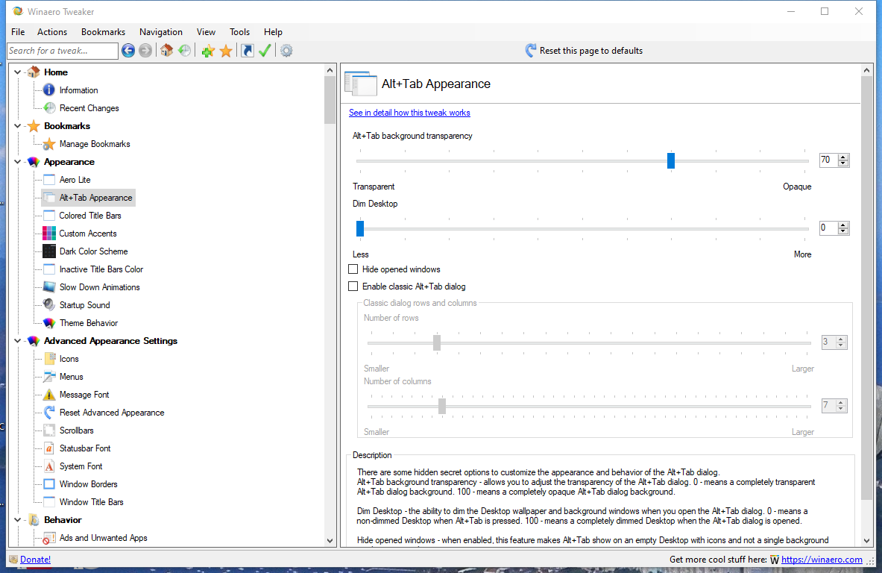Image resolution: width=882 pixels, height=573 pixels.
Task: Open the Tools menu
Action: tap(239, 32)
